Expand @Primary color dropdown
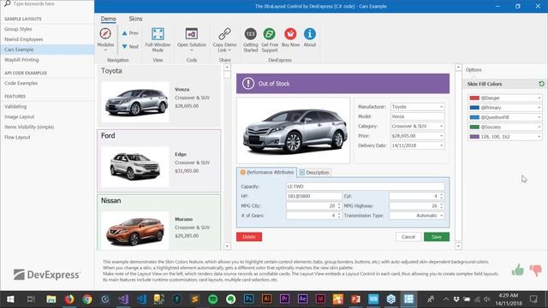 [x=539, y=108]
